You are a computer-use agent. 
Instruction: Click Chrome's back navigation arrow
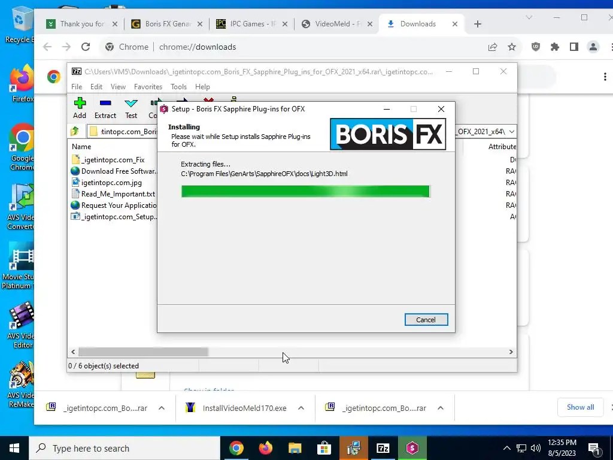click(47, 47)
